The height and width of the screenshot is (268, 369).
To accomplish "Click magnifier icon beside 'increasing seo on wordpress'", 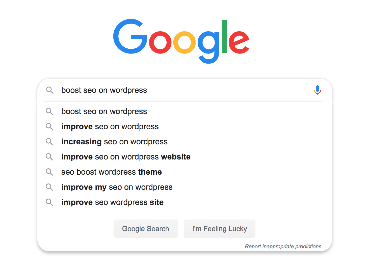I will pyautogui.click(x=49, y=142).
